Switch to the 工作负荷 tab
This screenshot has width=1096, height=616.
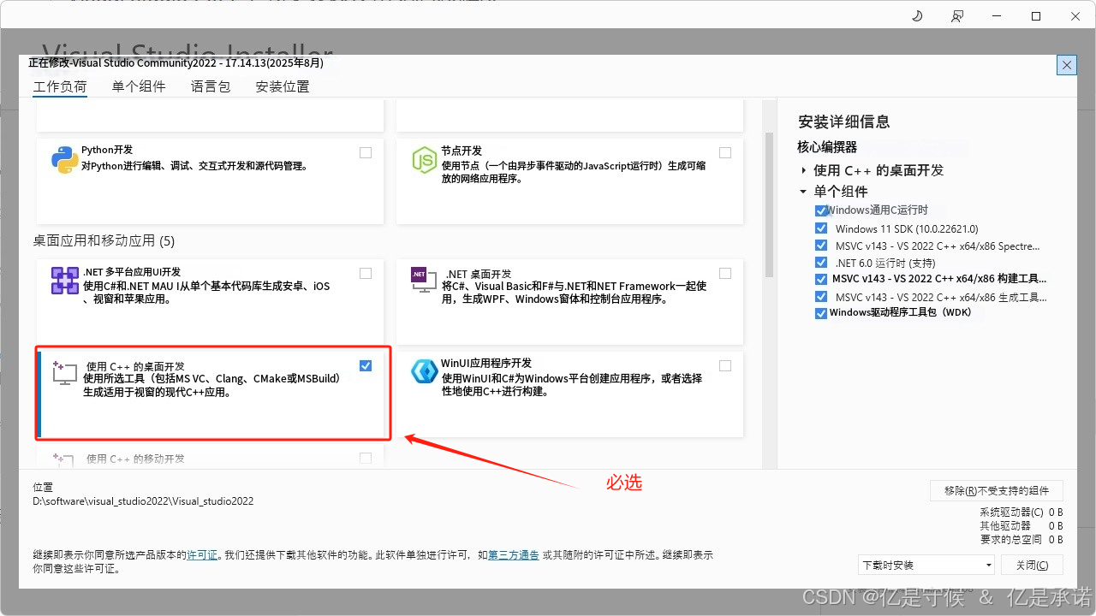pos(60,86)
